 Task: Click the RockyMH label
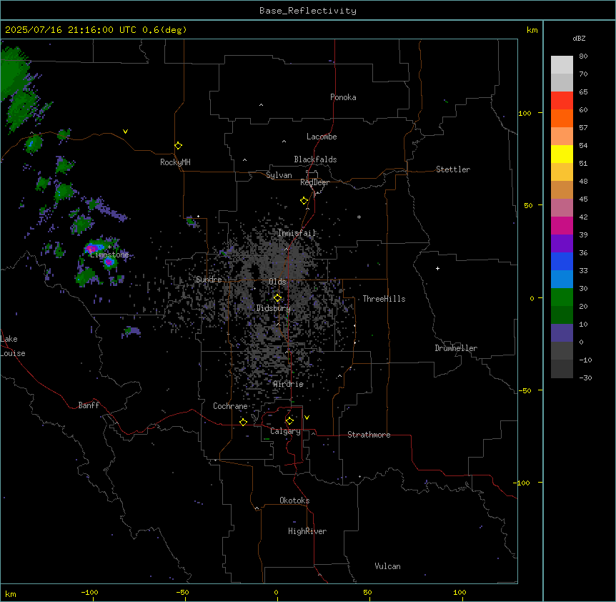point(175,162)
